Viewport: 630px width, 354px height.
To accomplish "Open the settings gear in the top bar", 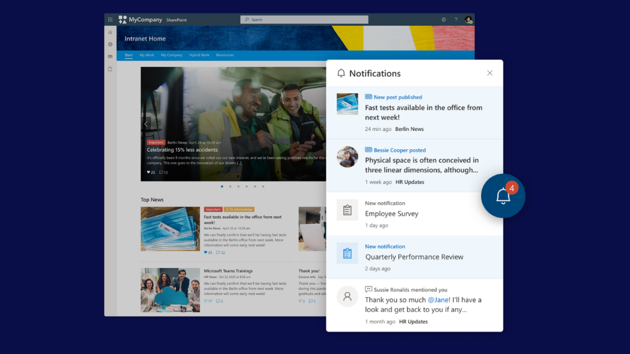I will tap(444, 19).
